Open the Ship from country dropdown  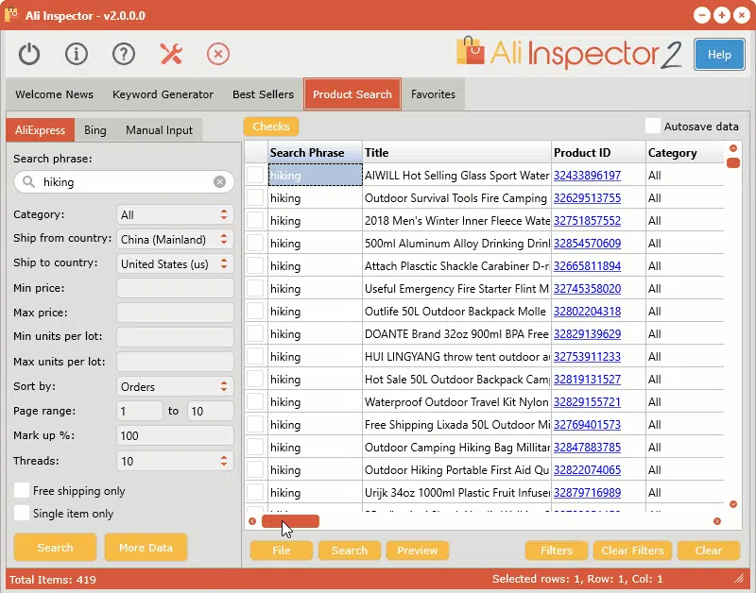tap(175, 240)
